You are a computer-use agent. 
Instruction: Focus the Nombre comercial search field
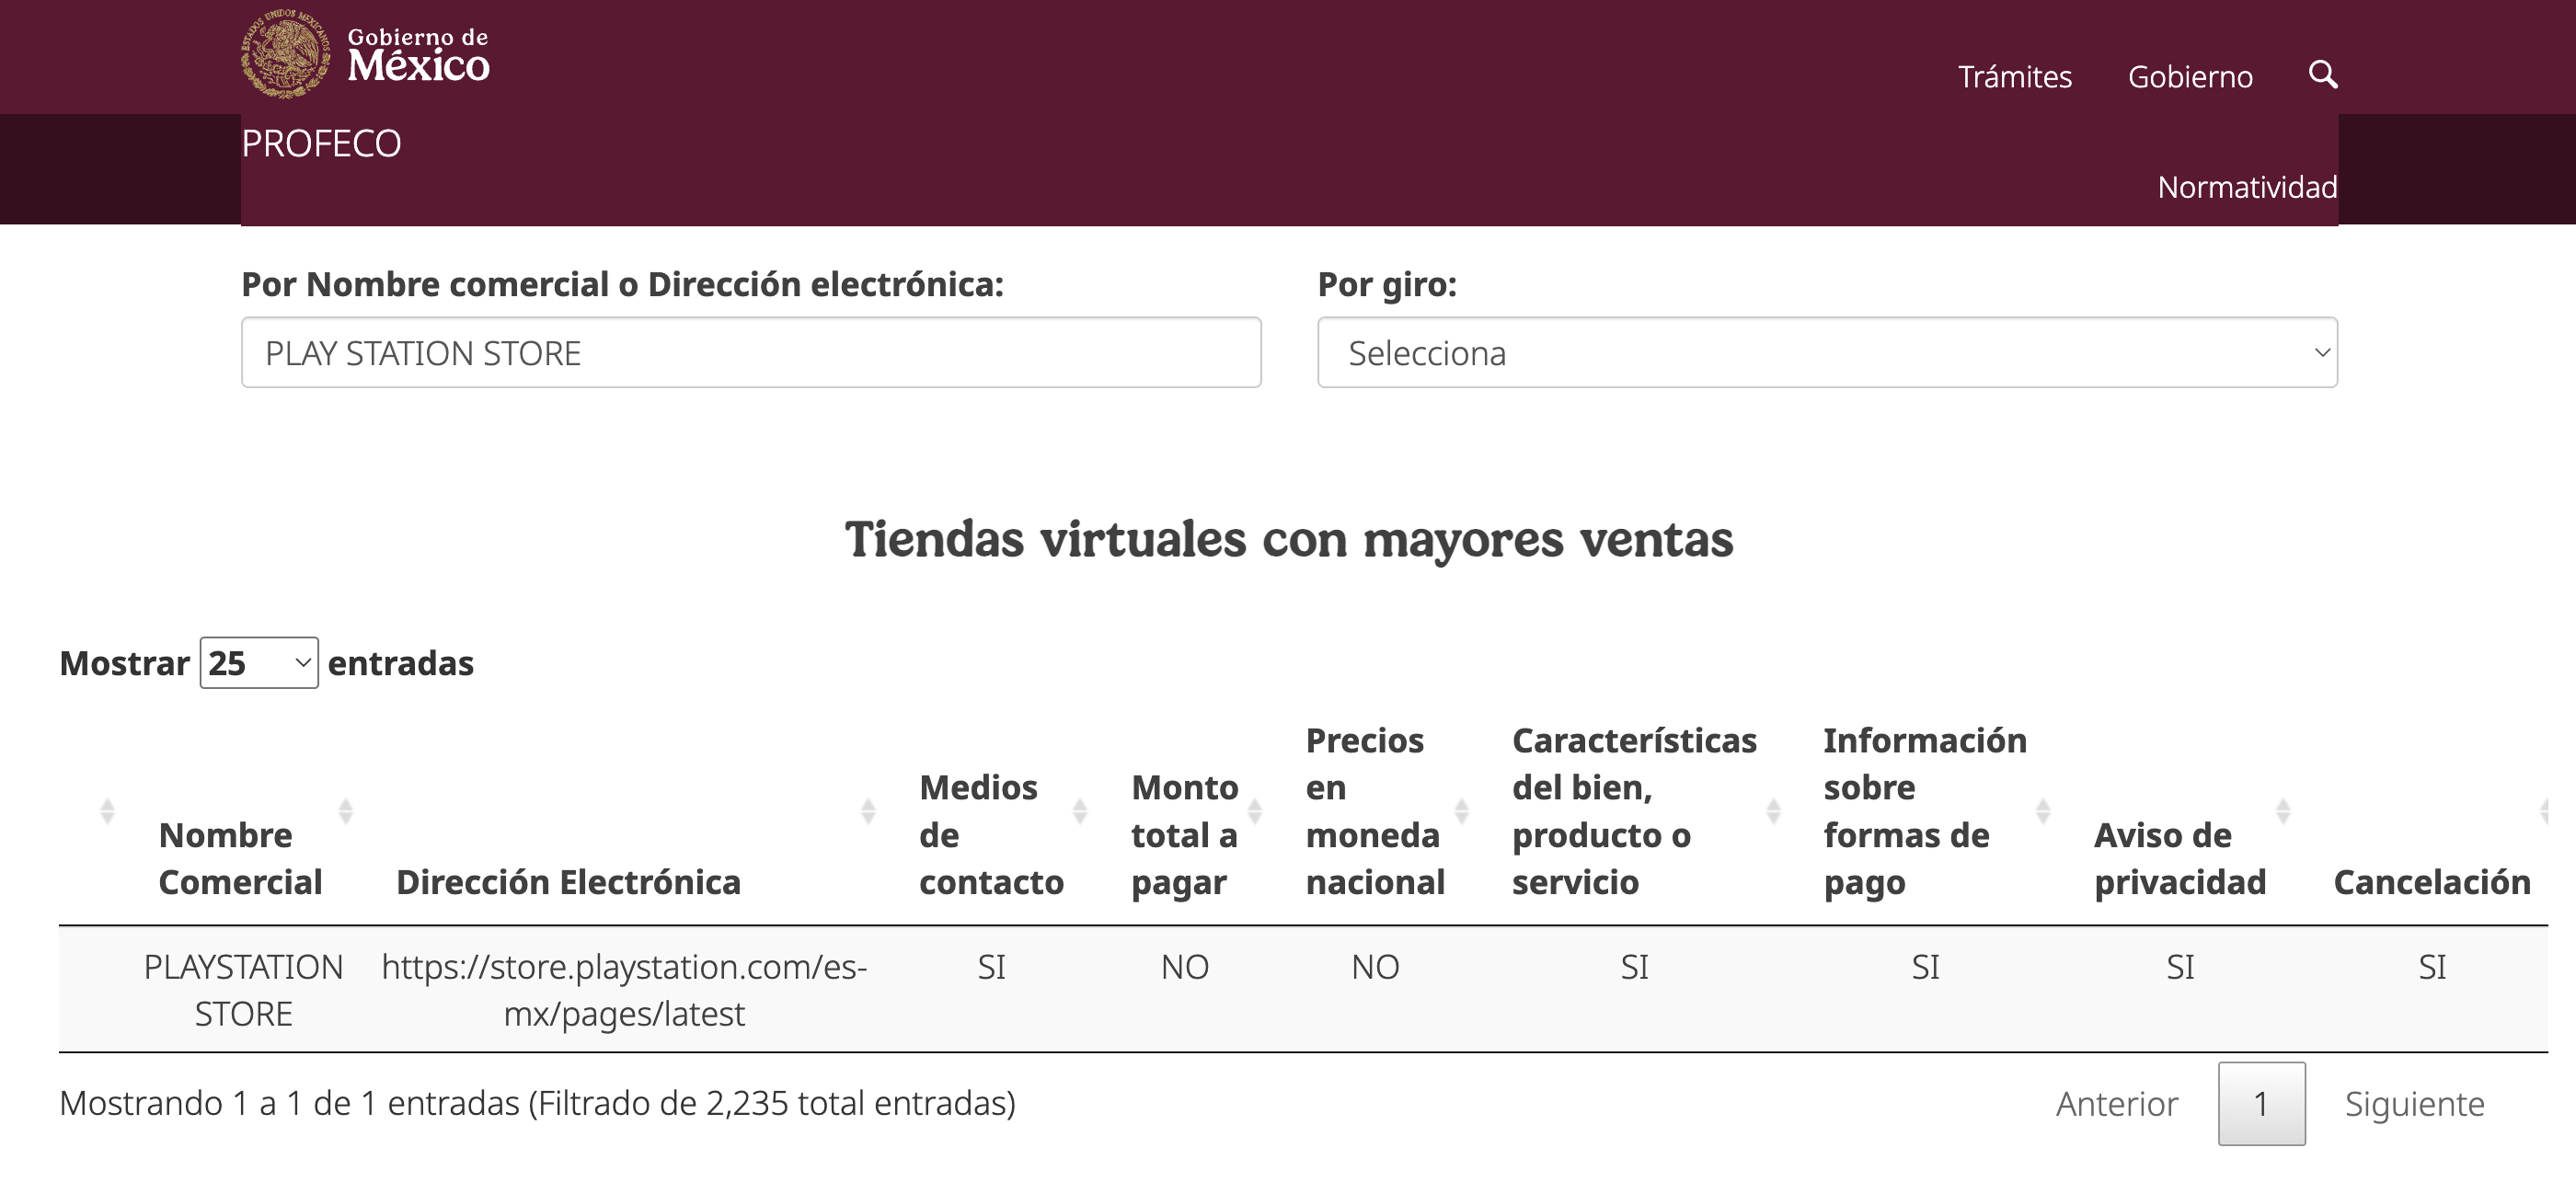point(751,352)
